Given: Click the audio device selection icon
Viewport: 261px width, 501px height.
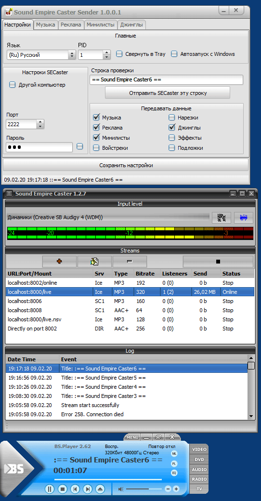Looking at the screenshot, I should coord(222,217).
